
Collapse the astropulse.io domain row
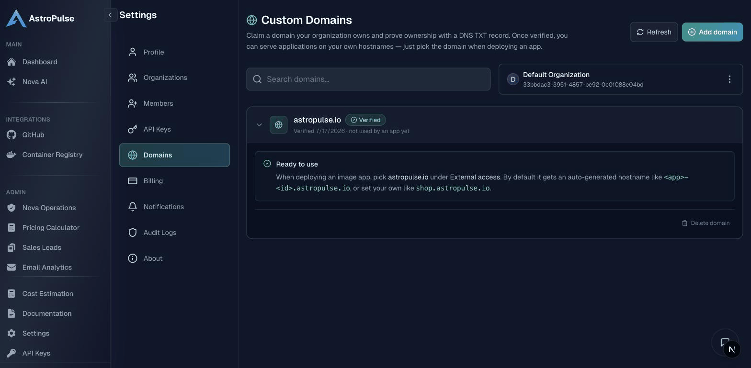pos(259,125)
